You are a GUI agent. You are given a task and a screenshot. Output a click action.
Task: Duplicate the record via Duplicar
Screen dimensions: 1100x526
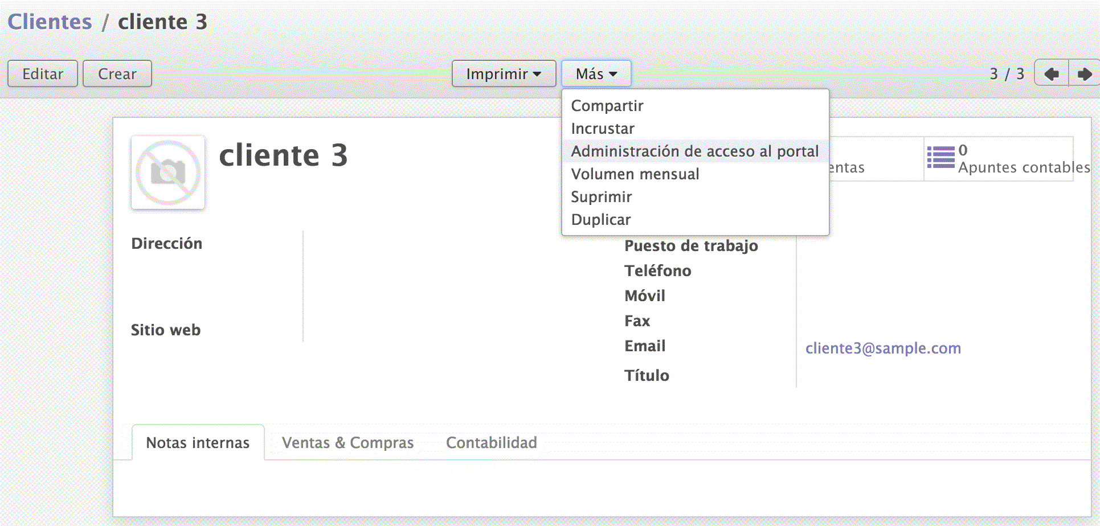(x=601, y=220)
